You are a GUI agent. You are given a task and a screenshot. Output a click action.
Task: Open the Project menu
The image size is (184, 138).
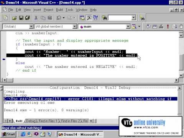click(48, 10)
